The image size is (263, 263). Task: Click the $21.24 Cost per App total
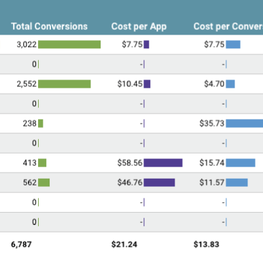click(x=124, y=245)
